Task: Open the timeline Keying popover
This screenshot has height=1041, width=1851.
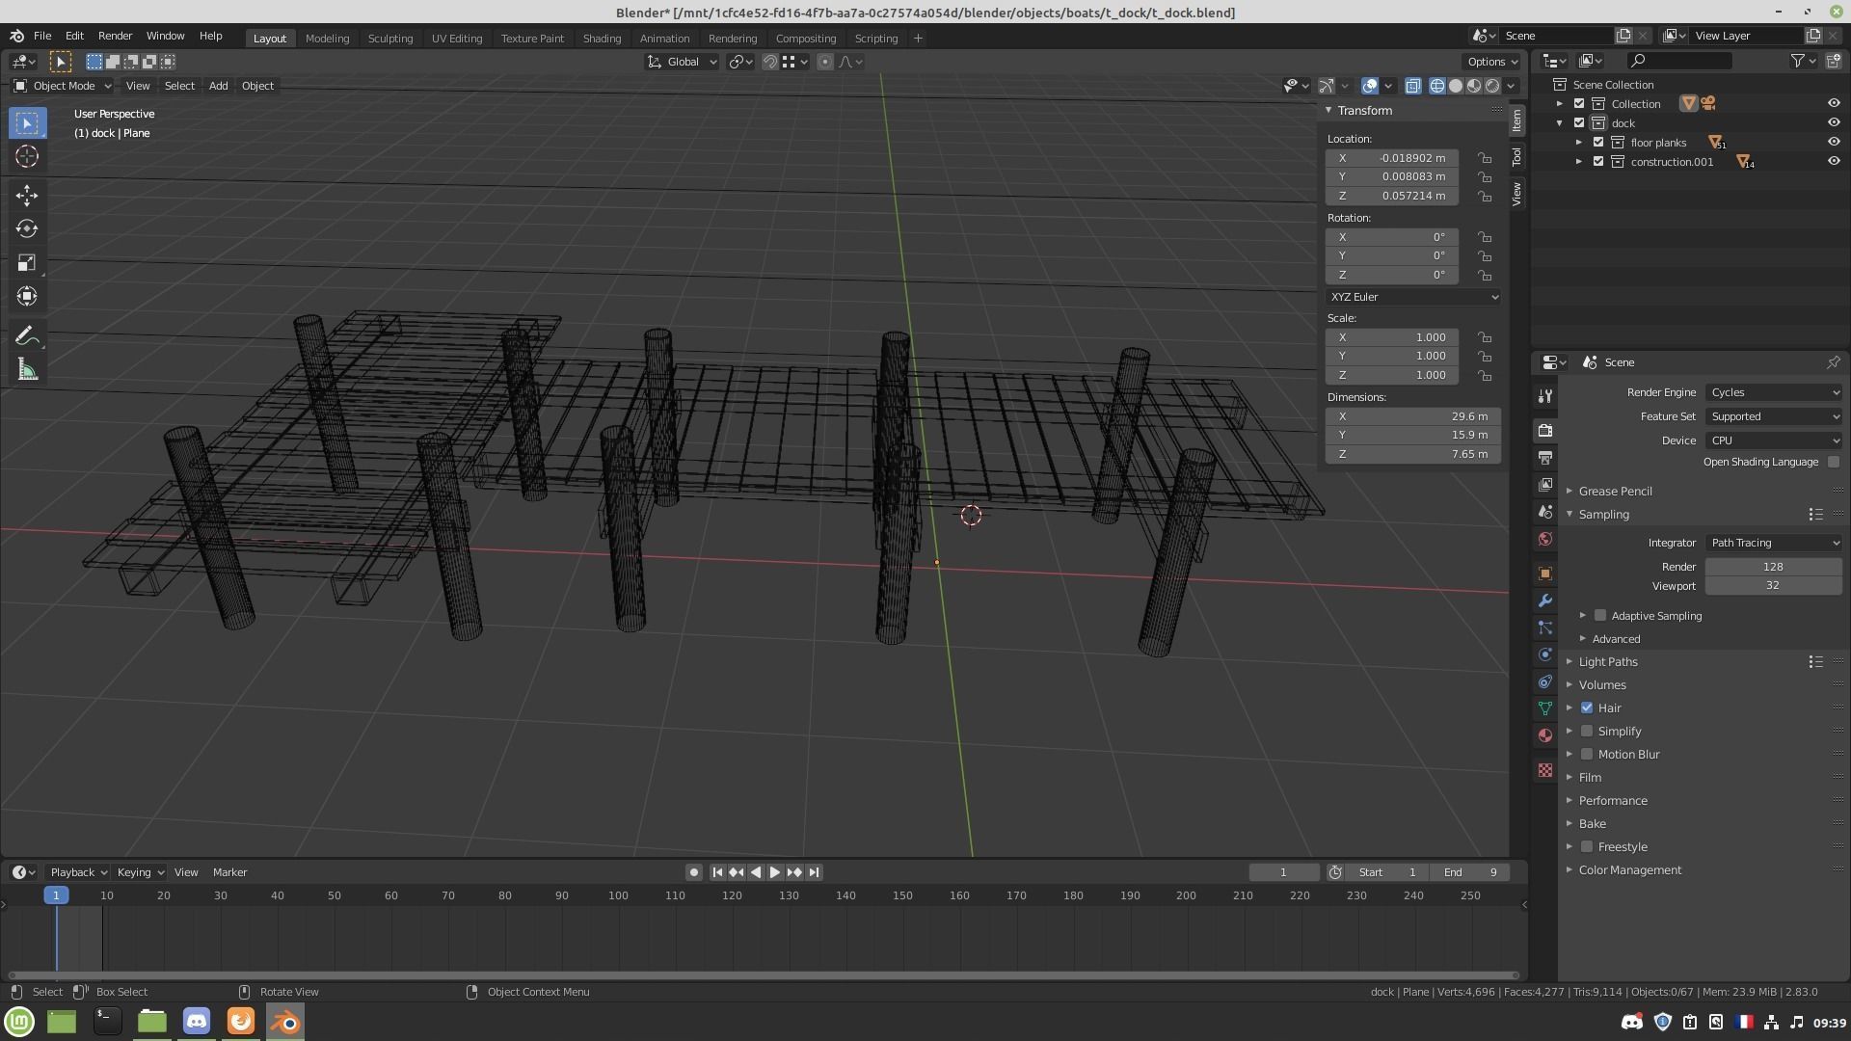Action: [x=140, y=872]
